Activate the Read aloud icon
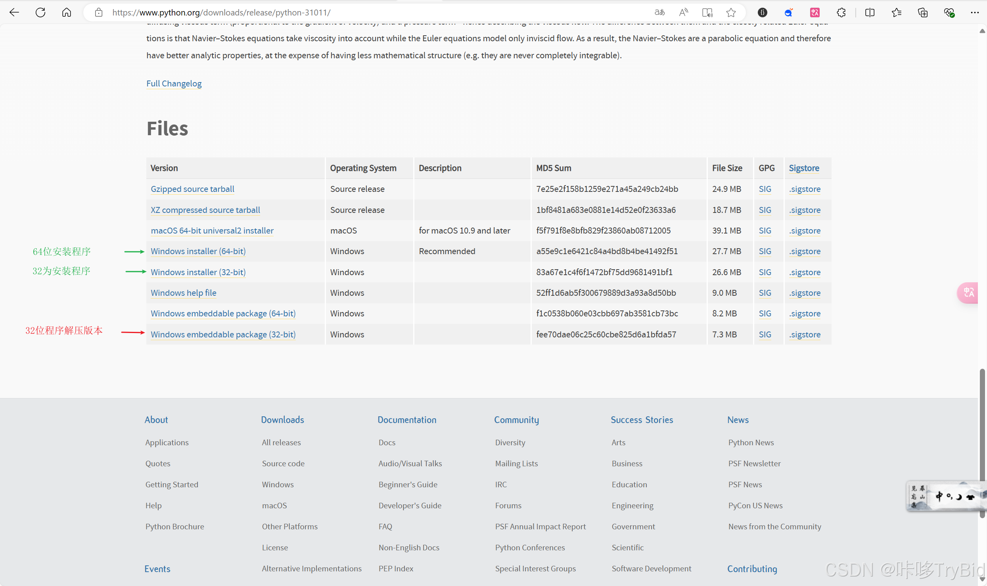This screenshot has width=987, height=586. (683, 12)
